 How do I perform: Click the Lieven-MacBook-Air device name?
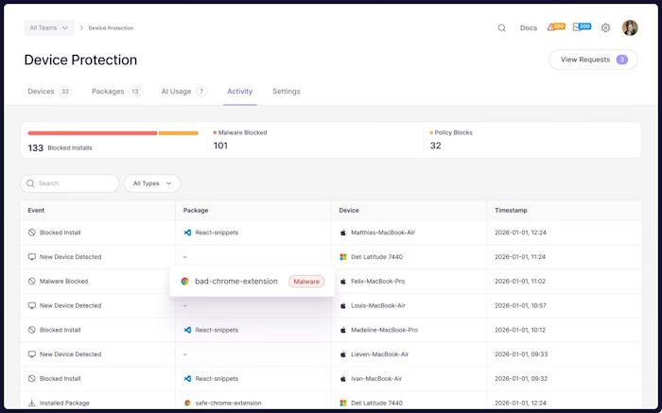pos(379,354)
